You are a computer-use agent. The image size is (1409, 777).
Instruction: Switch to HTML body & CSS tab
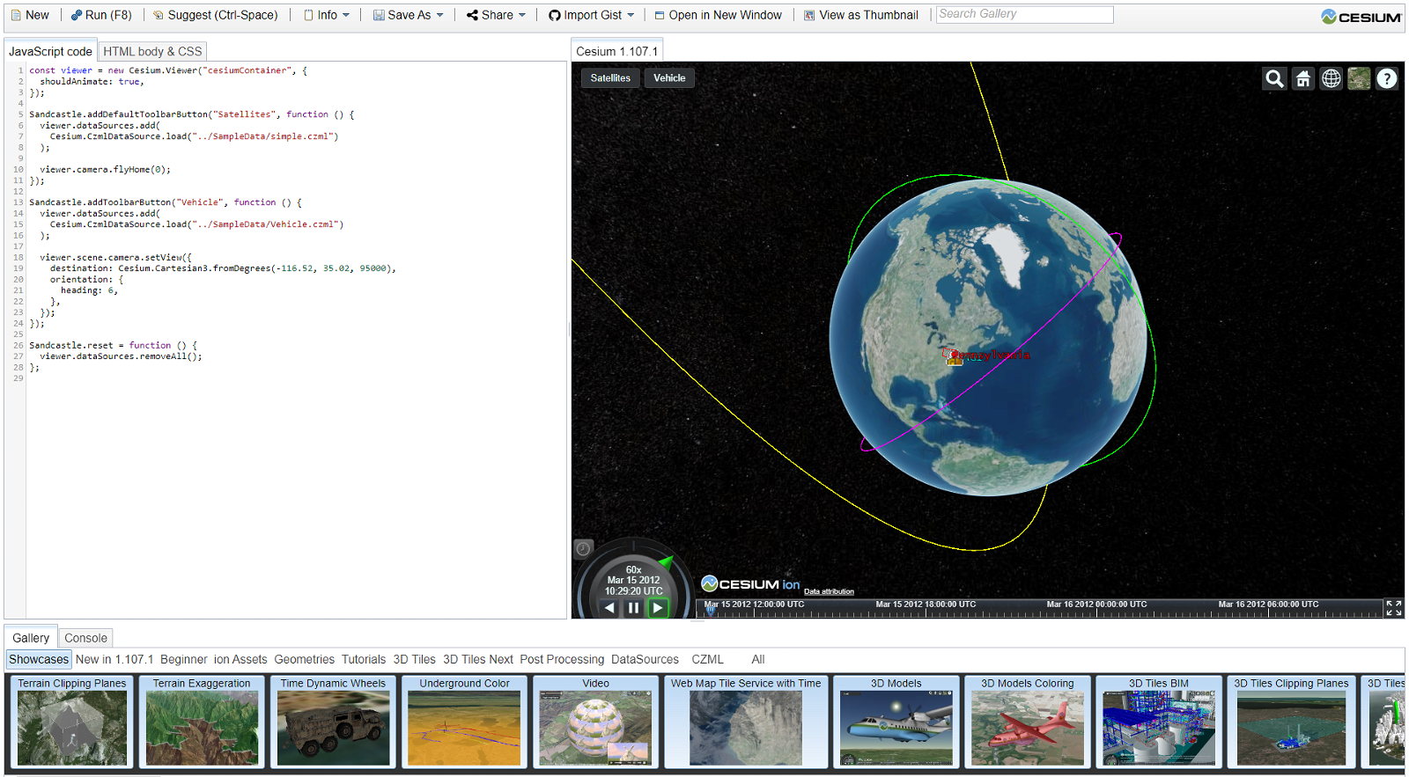tap(152, 51)
